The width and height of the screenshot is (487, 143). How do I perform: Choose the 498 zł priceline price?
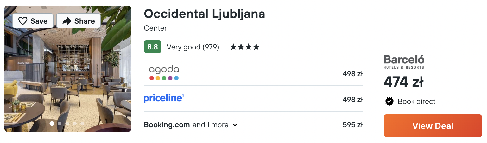point(352,100)
